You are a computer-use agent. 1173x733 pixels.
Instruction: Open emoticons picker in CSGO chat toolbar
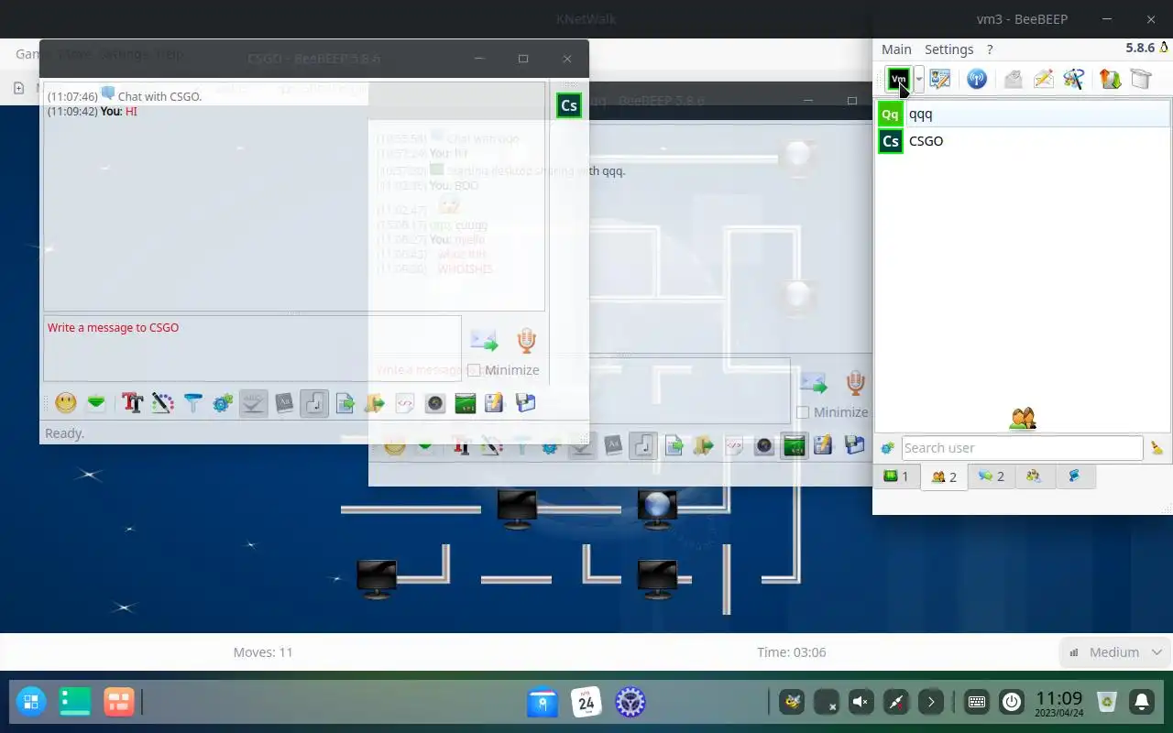(x=66, y=402)
